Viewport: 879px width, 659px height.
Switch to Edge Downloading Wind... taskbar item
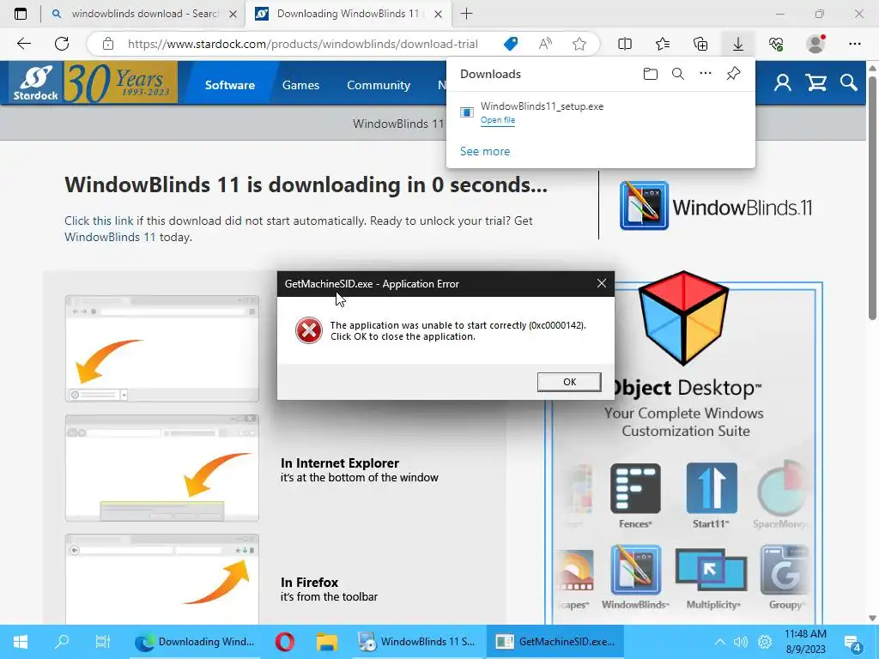coord(195,642)
